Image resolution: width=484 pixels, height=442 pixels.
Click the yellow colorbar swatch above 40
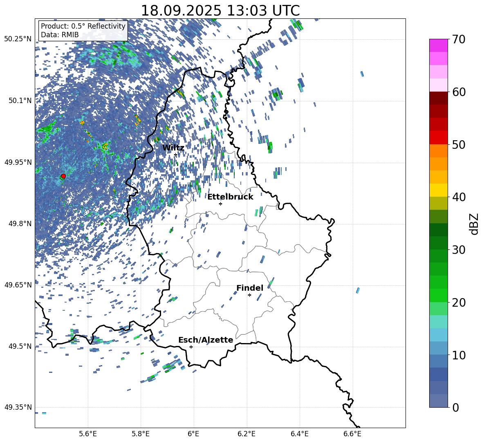[439, 190]
